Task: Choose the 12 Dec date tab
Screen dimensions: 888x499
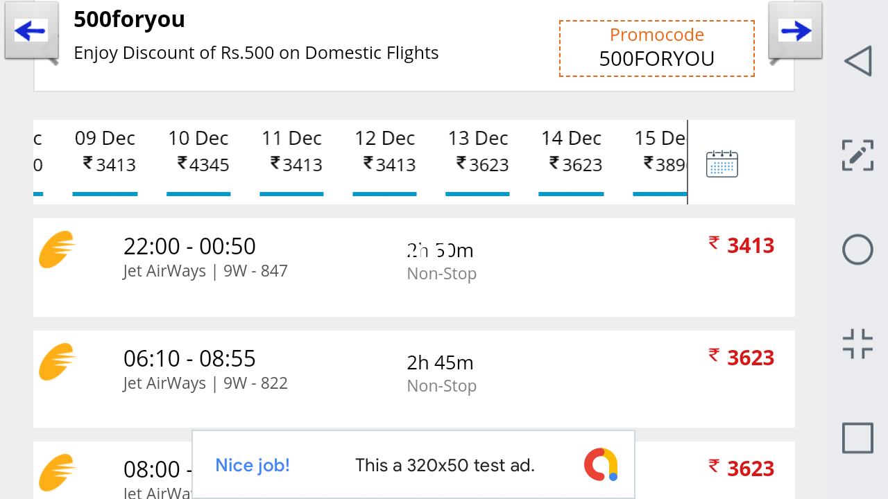Action: [385, 152]
